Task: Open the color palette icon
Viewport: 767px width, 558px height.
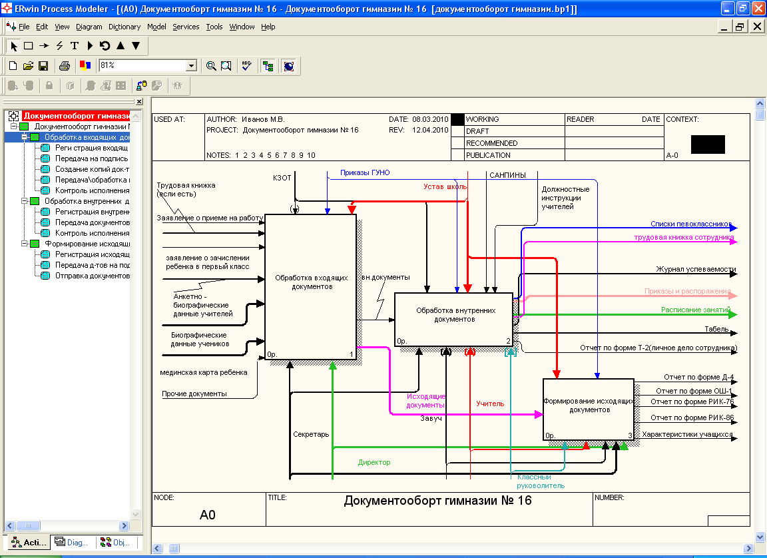Action: 85,66
